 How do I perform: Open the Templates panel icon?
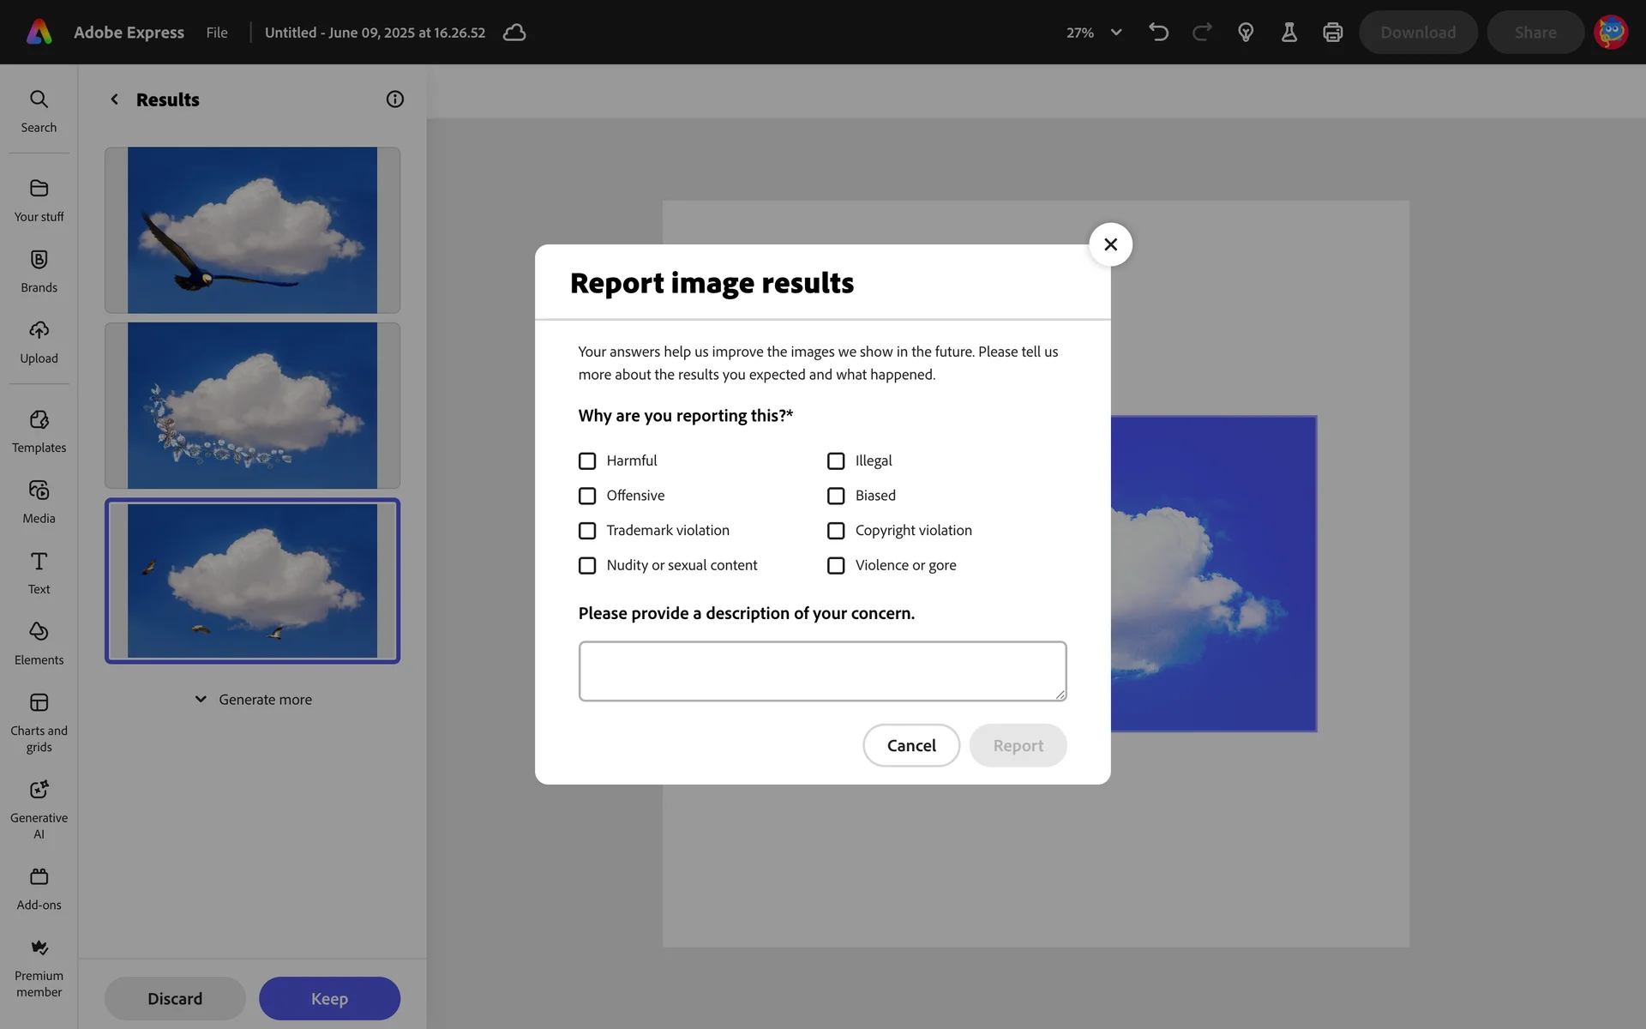point(39,420)
